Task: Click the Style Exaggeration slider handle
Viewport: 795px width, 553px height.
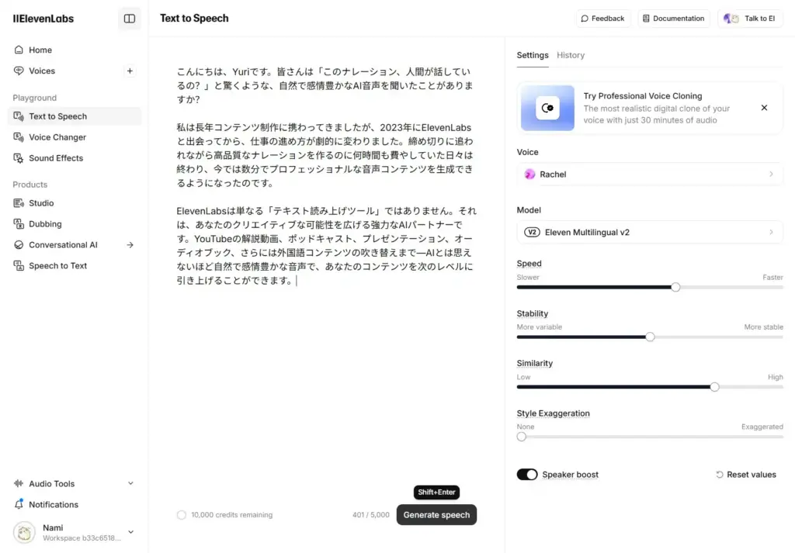Action: pyautogui.click(x=522, y=437)
